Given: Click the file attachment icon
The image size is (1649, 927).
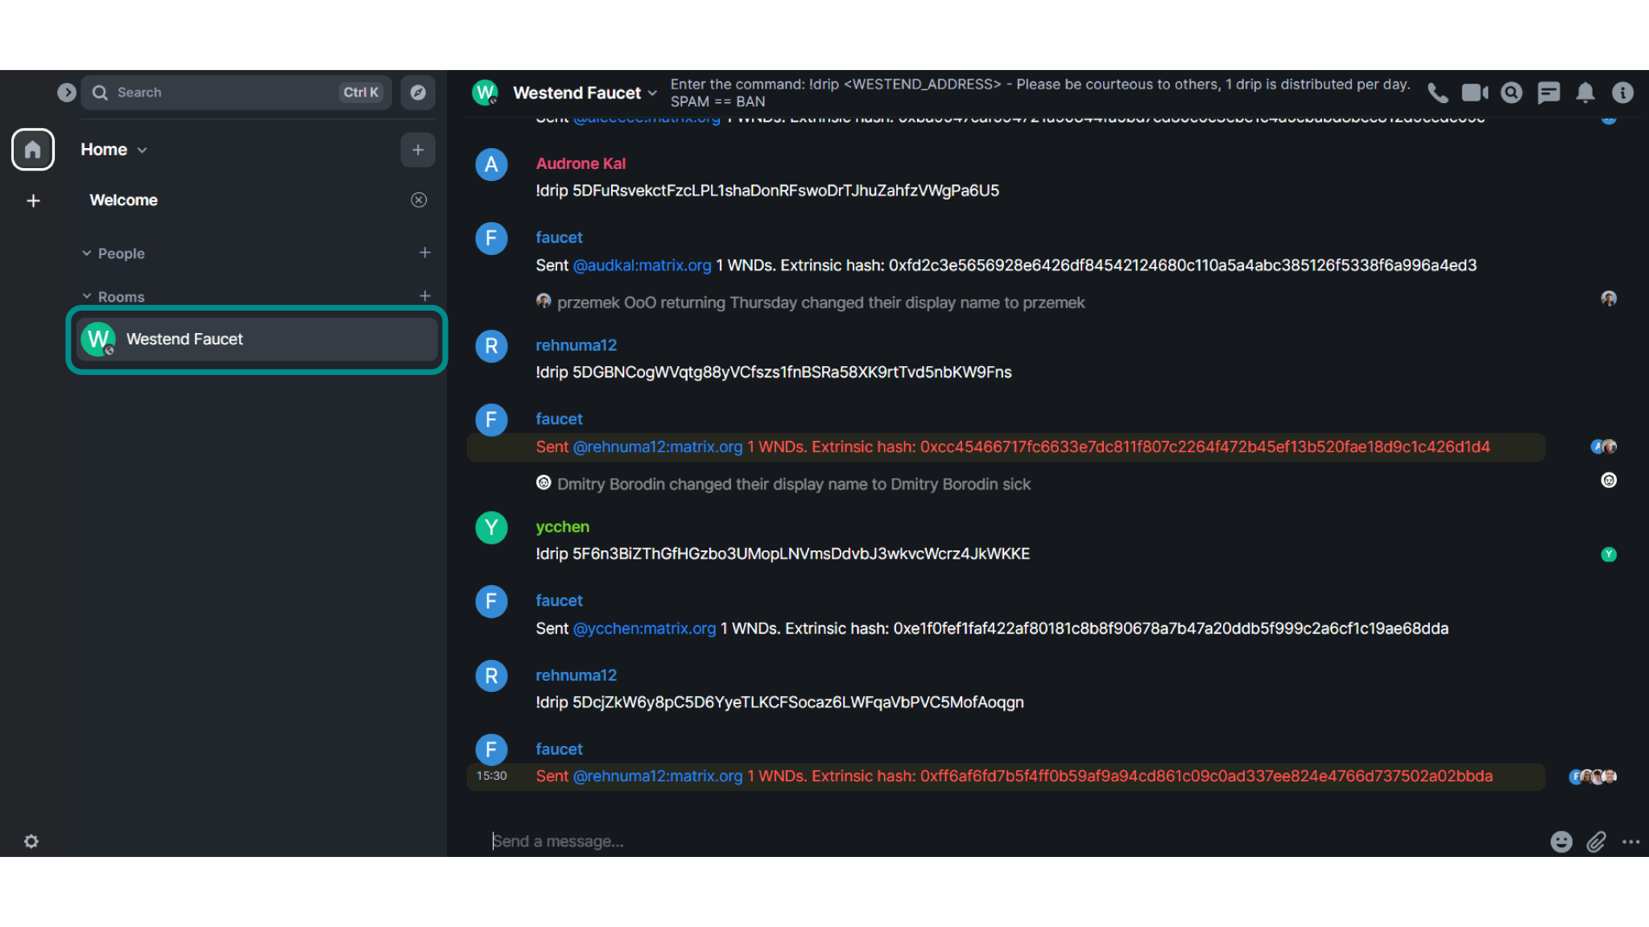Looking at the screenshot, I should pyautogui.click(x=1596, y=840).
